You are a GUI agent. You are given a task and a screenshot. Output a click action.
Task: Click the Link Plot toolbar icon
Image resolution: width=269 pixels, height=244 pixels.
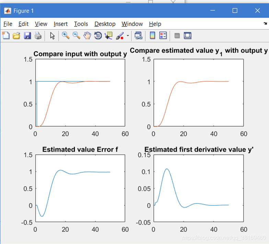point(139,36)
